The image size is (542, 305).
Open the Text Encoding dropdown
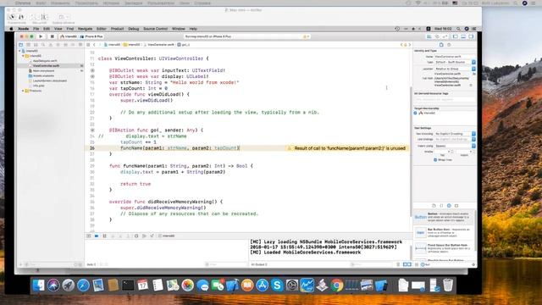pos(455,134)
